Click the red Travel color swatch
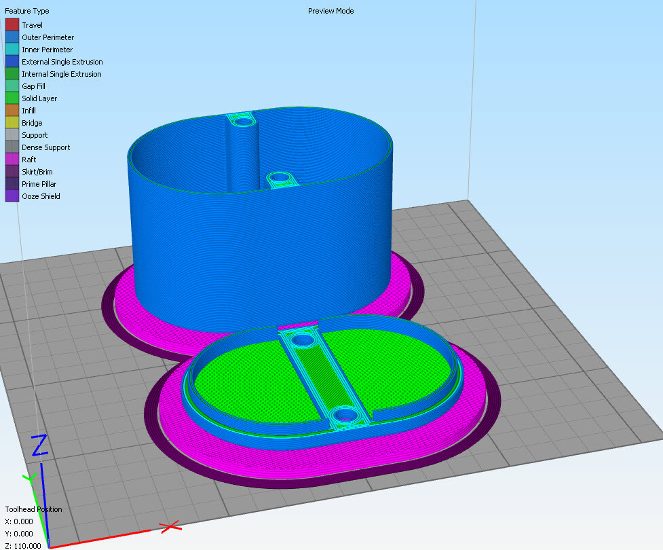 point(12,25)
